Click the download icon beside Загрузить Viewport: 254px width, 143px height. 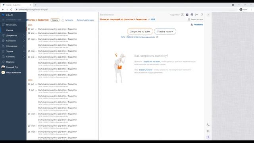[63, 20]
